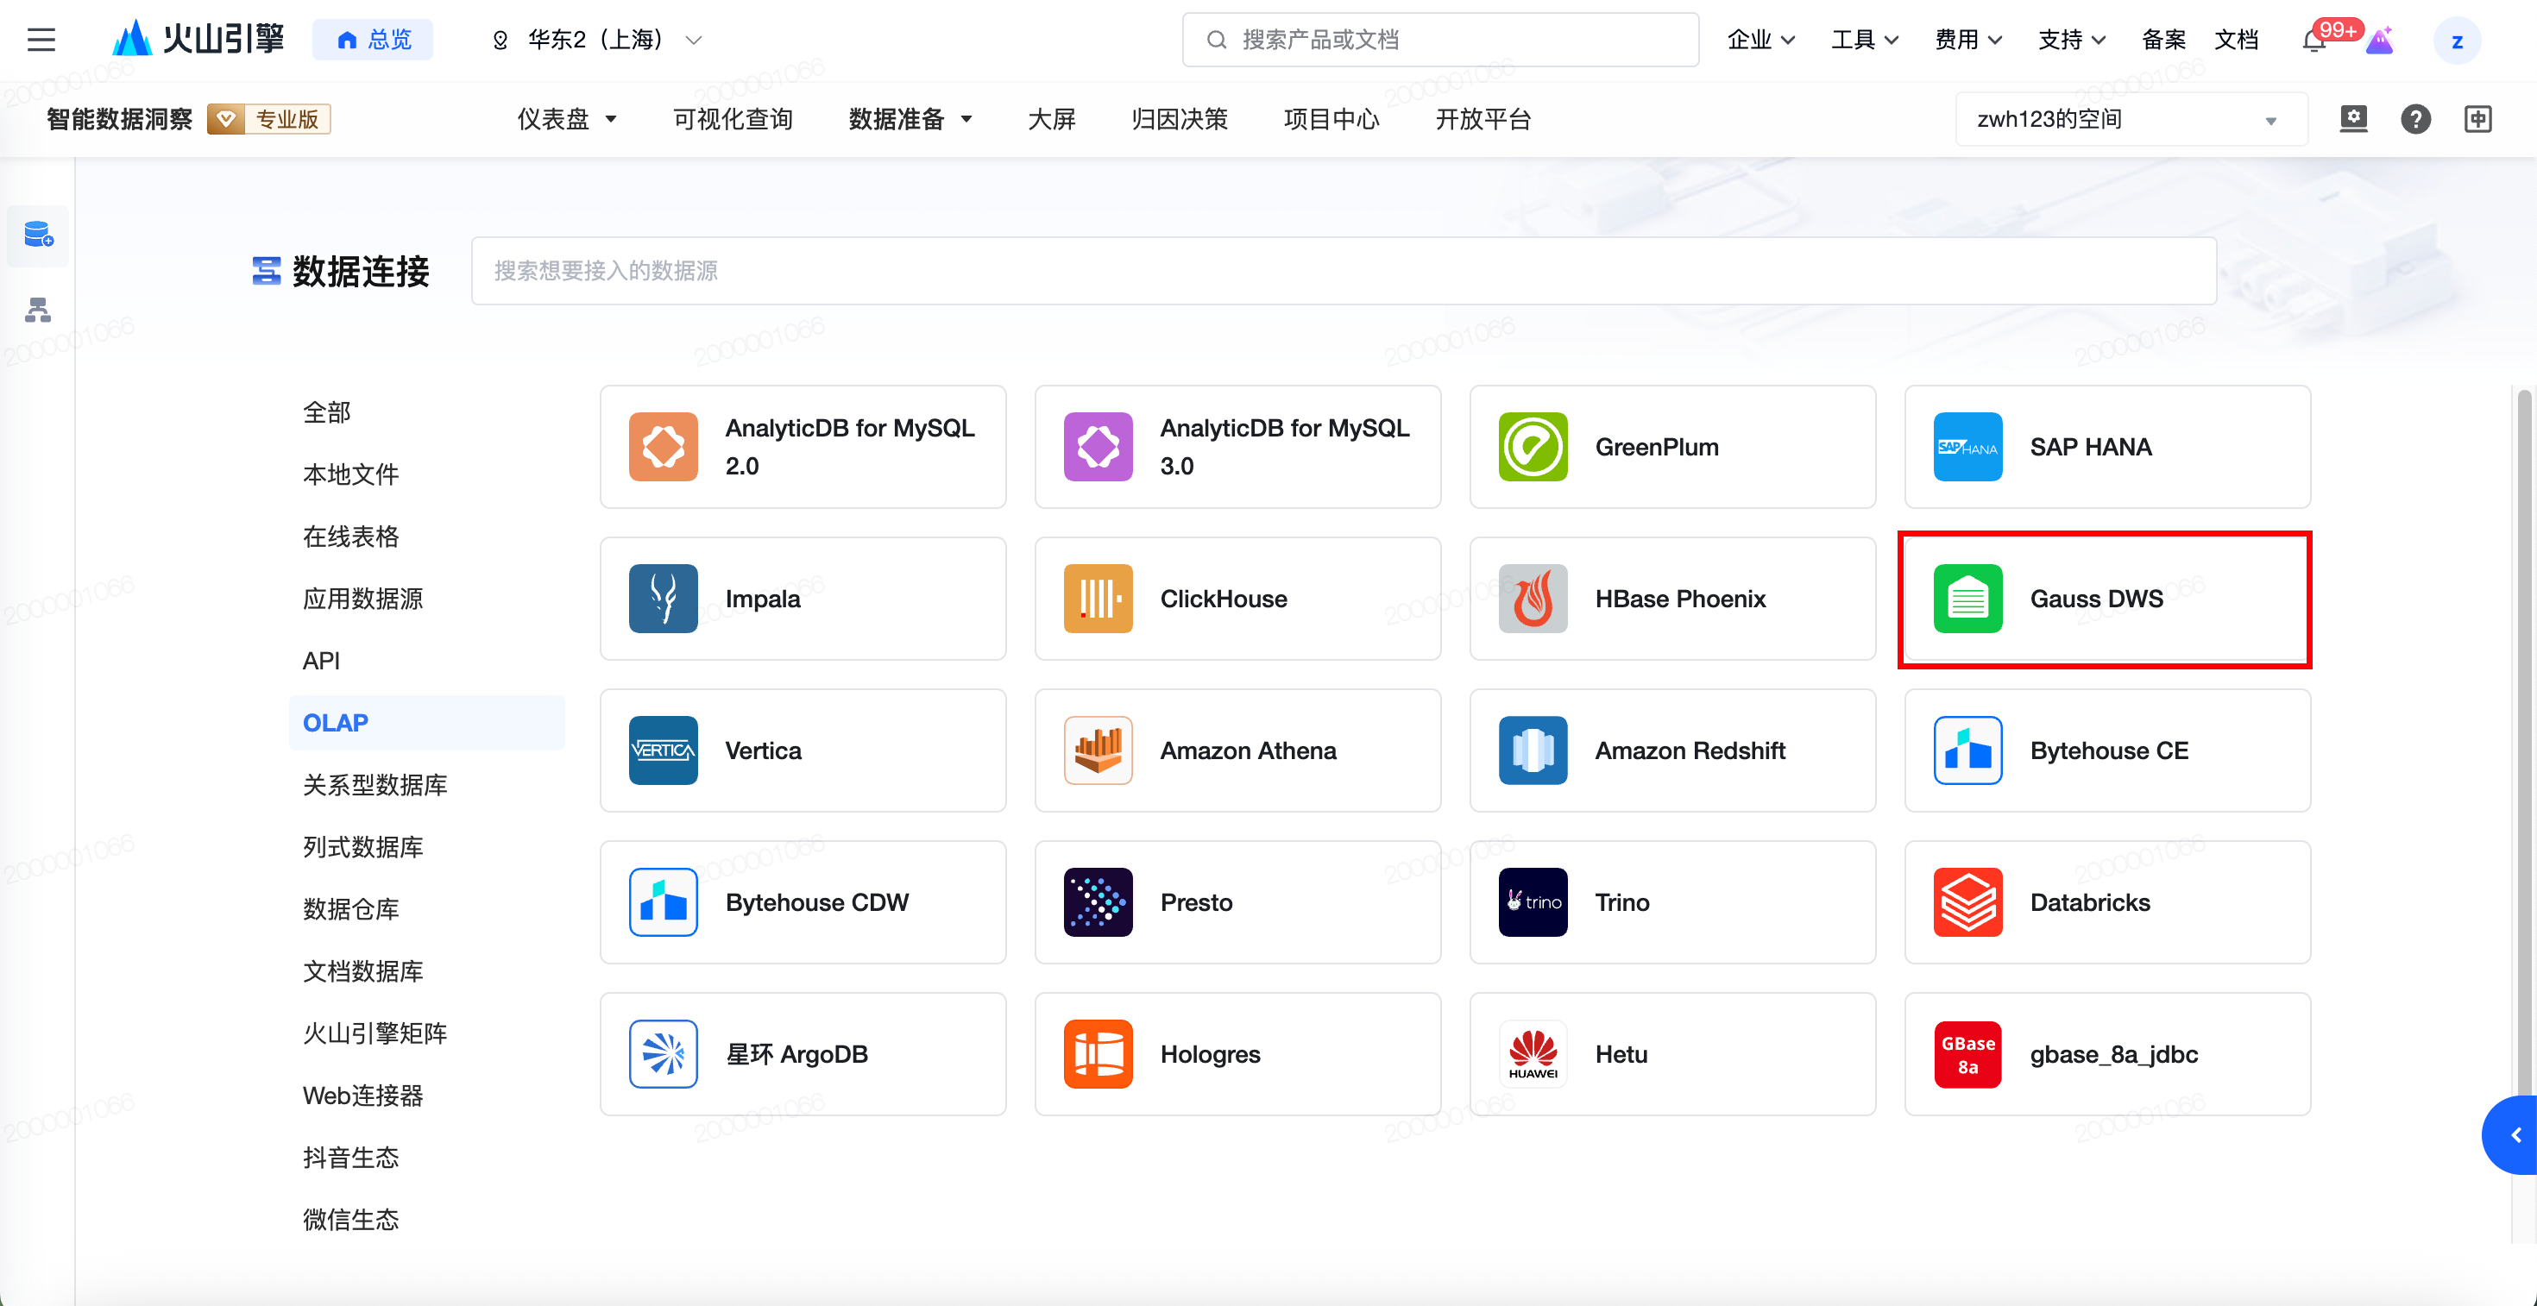Select the 关系型数据库 category

[x=375, y=784]
